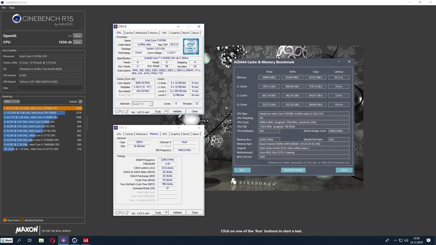This screenshot has width=436, height=245.
Task: Run the OpenGL benchmark
Action: [77, 36]
